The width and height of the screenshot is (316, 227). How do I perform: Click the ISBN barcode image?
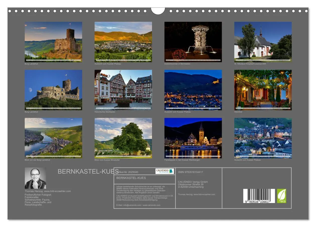pos(259,196)
